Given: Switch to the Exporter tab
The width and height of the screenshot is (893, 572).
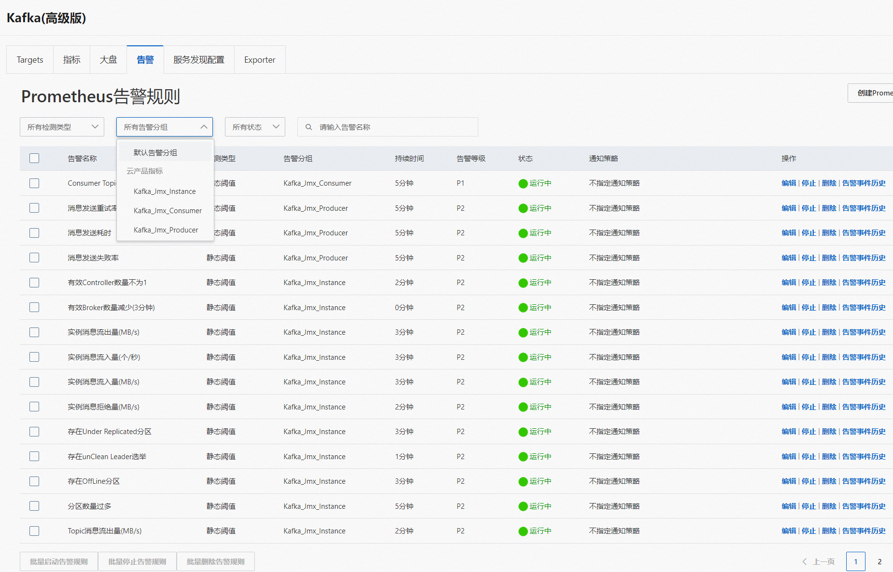Looking at the screenshot, I should click(260, 60).
